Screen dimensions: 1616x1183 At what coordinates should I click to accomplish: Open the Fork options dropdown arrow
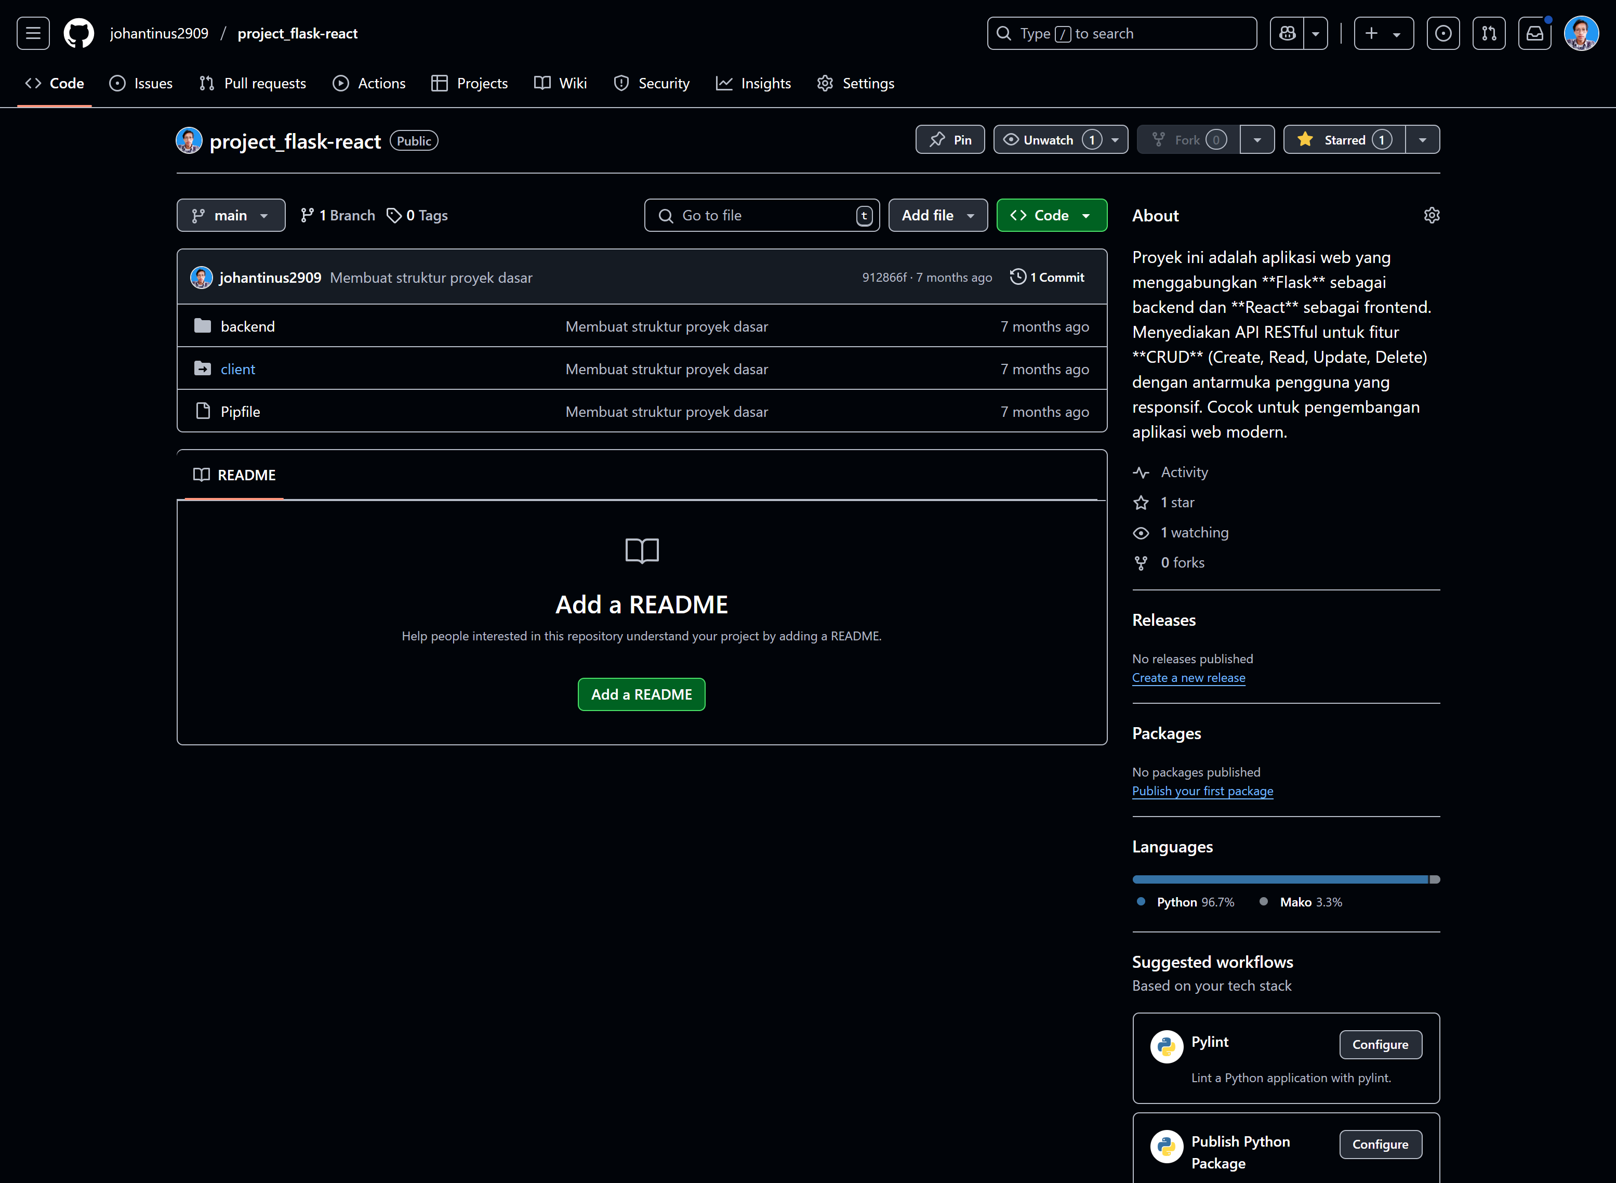pos(1257,140)
